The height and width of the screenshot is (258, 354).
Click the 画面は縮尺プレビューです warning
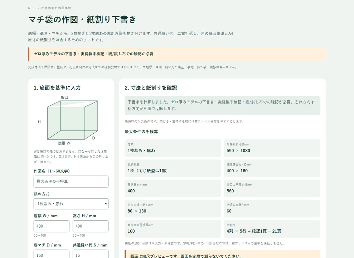pos(222,254)
